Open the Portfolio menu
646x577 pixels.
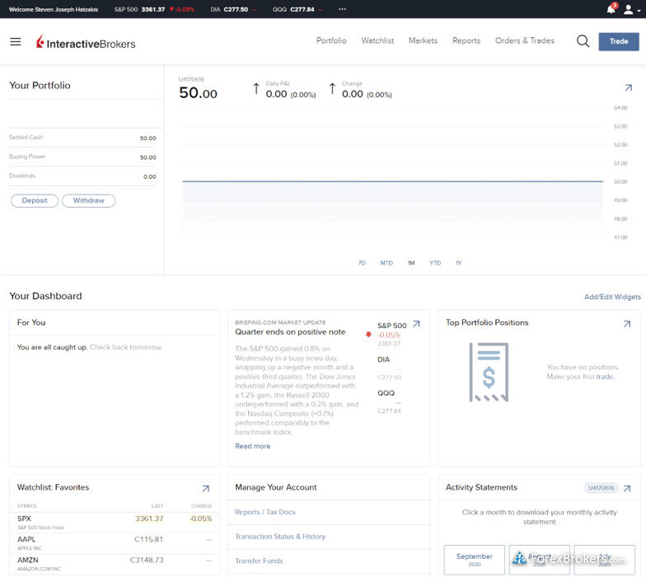point(331,41)
